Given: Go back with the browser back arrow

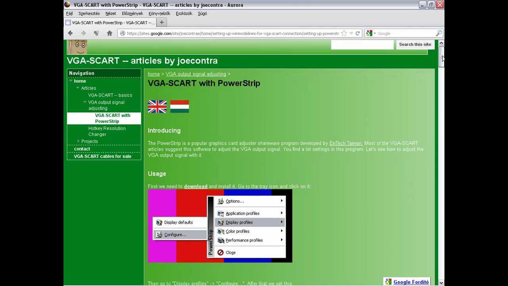Looking at the screenshot, I should [x=70, y=33].
